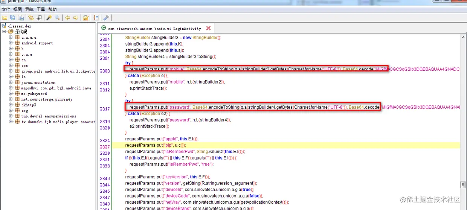The height and width of the screenshot is (210, 467).
Task: Expand the io package node
Action: coord(11,77)
